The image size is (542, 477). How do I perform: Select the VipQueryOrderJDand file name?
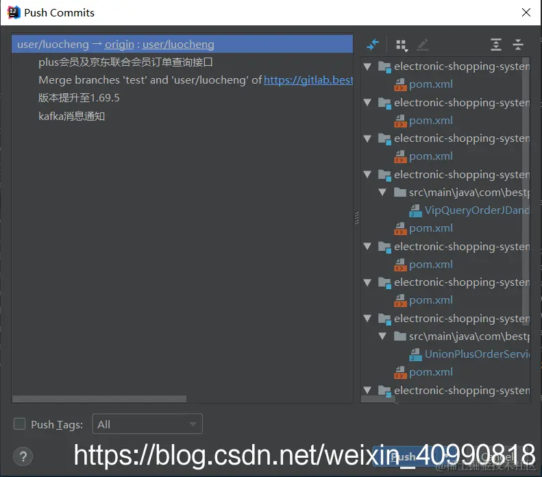[477, 210]
